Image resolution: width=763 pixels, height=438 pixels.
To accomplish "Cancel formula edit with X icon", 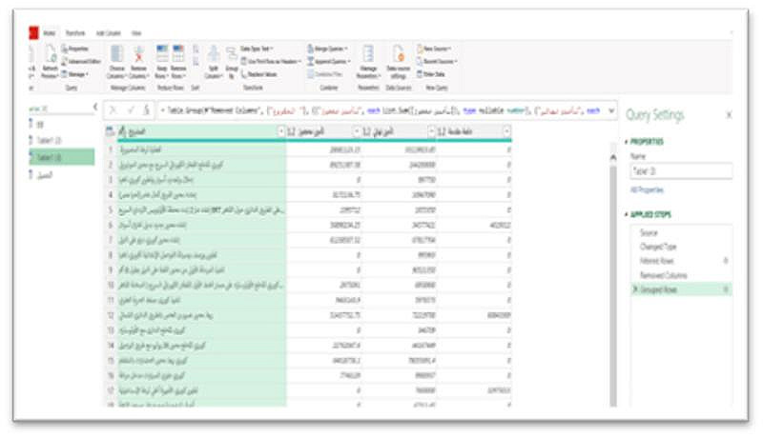I will (x=113, y=110).
